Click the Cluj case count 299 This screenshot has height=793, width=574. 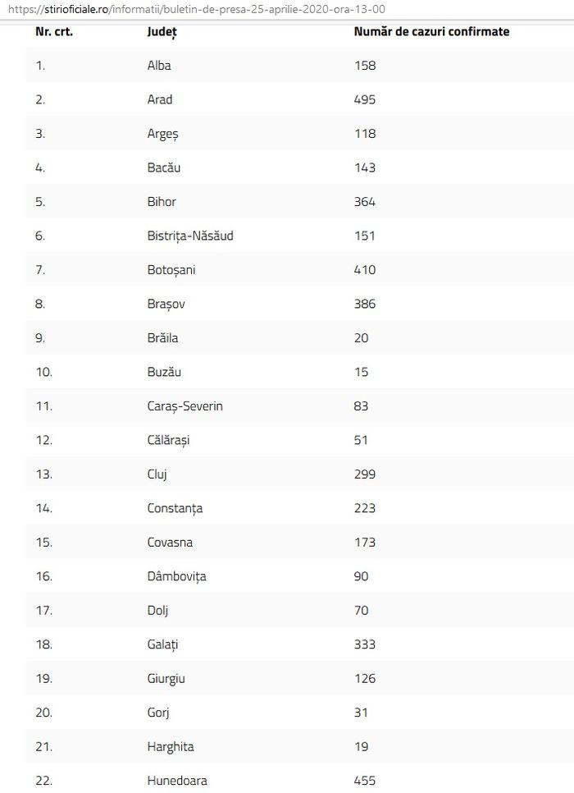coord(365,474)
